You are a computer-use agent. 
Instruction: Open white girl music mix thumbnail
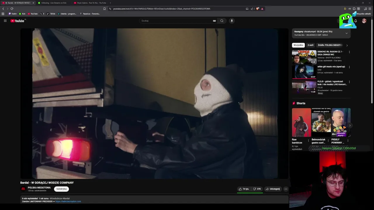click(x=304, y=72)
